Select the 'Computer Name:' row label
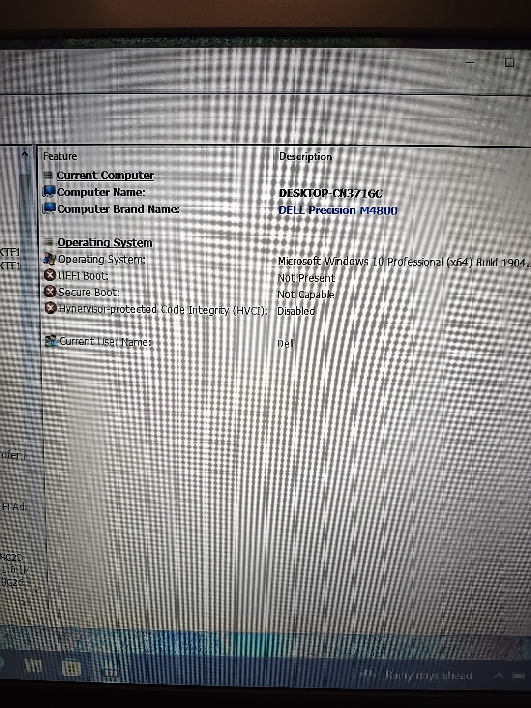This screenshot has width=531, height=708. [101, 192]
